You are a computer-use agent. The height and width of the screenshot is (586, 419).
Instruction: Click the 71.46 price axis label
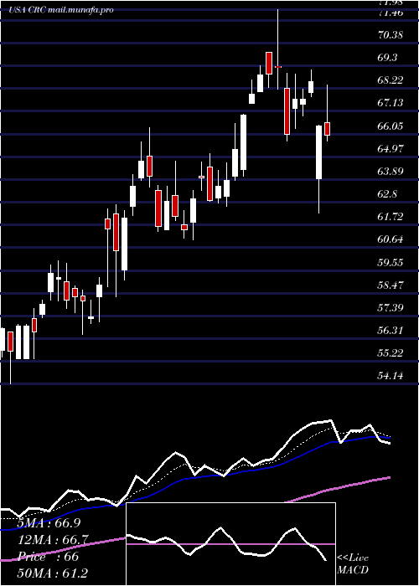coord(391,13)
